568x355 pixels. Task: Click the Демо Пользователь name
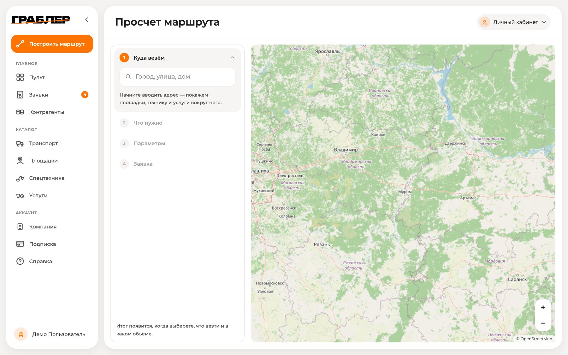point(59,334)
